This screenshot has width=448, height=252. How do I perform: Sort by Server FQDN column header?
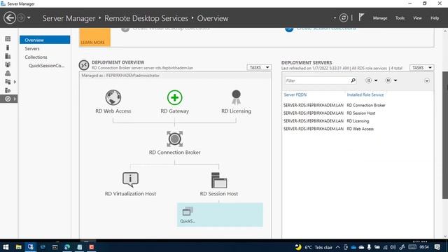295,94
